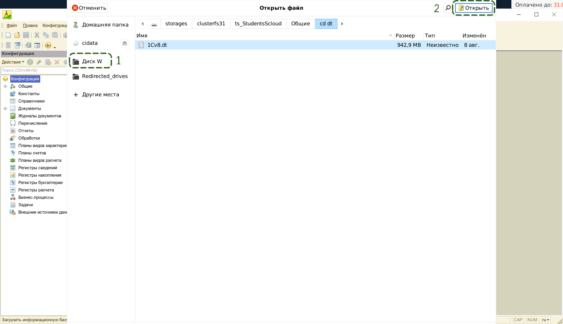Eject the cidata volume
The height and width of the screenshot is (324, 563).
tap(124, 43)
